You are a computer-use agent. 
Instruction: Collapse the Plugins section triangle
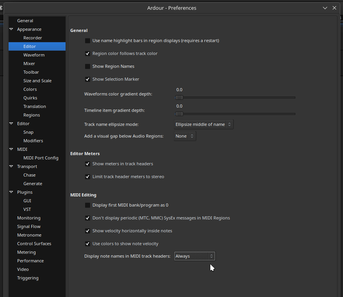(11, 192)
